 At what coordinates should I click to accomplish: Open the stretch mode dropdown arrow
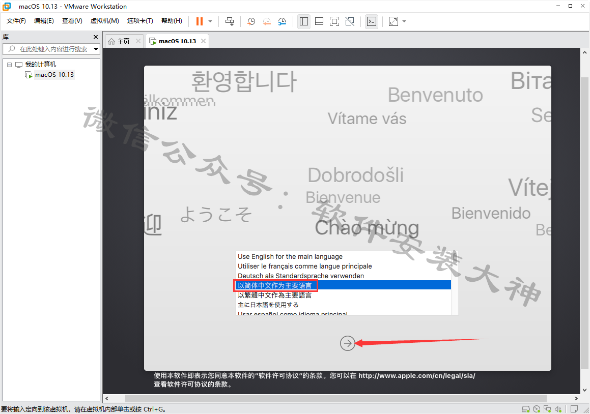[x=404, y=21]
